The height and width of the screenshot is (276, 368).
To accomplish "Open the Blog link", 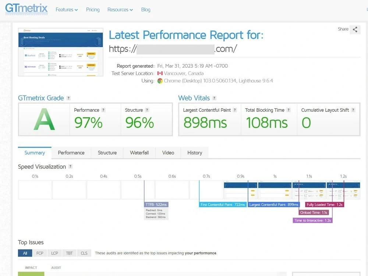I will [146, 10].
